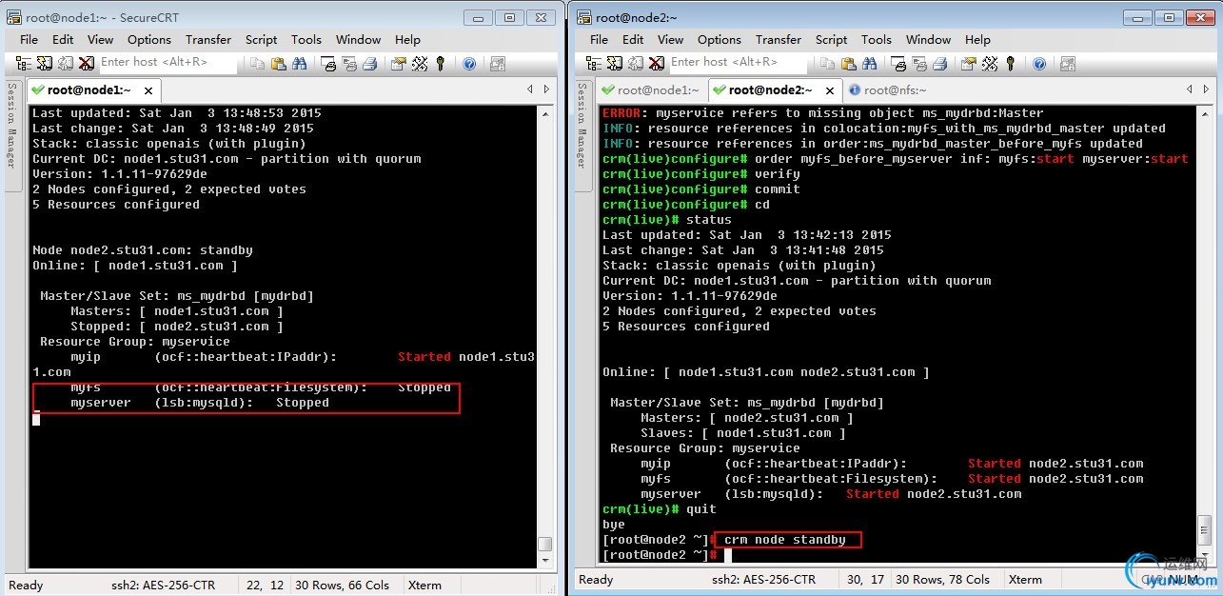
Task: Click Disconnect icon in node2 window toolbar
Action: pyautogui.click(x=657, y=63)
